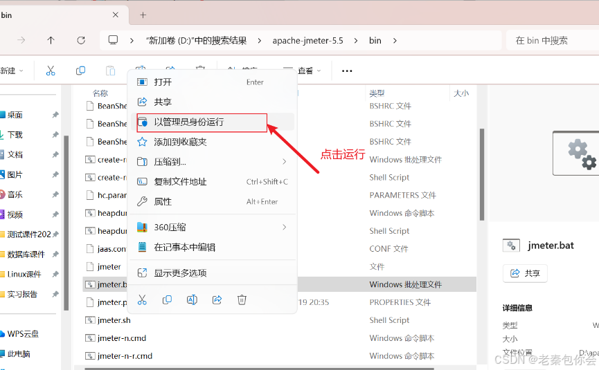Click the 在 bin 中搜索 search box
This screenshot has height=370, width=599.
553,40
